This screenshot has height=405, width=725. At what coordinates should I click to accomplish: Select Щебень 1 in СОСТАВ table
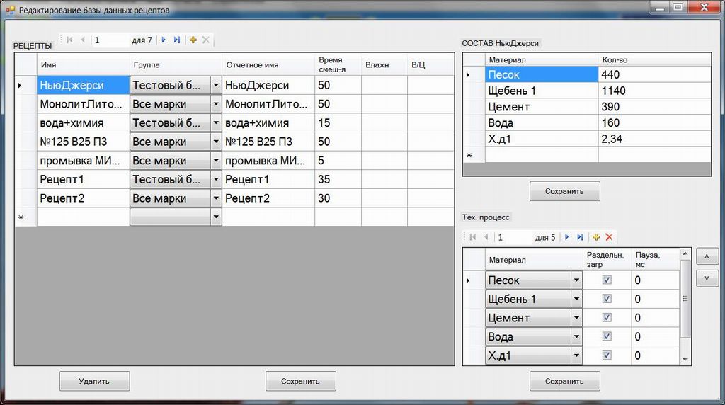[542, 91]
